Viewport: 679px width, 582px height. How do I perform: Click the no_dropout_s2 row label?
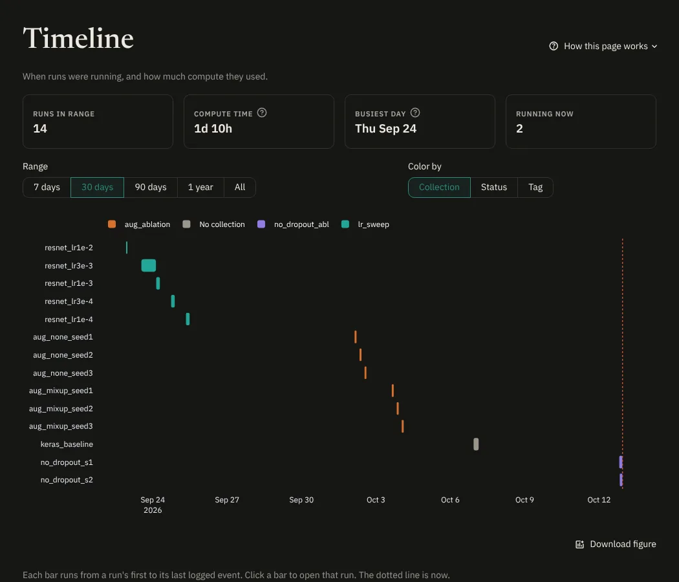coord(67,480)
